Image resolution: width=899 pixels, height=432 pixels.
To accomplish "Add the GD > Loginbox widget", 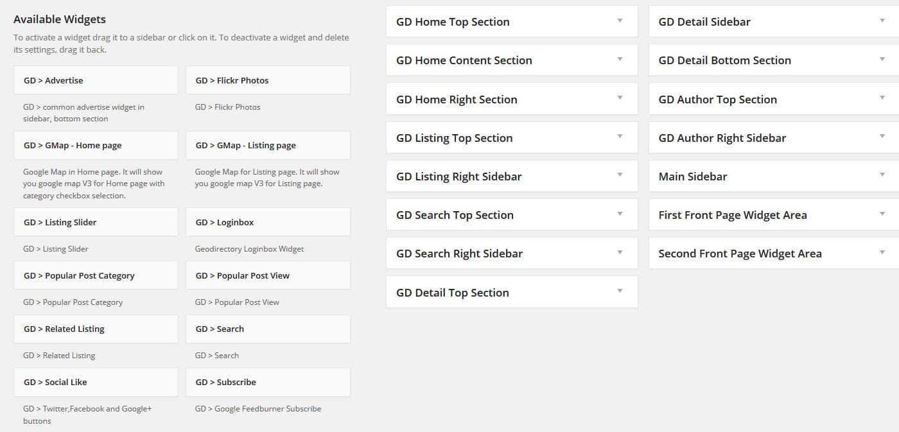I will coord(268,222).
